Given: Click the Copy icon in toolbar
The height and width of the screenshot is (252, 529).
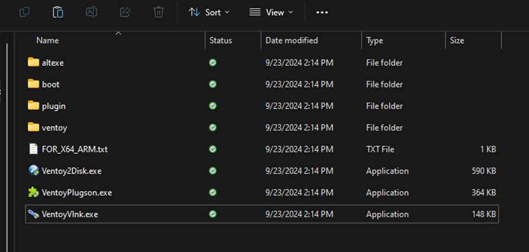Looking at the screenshot, I should click(24, 12).
